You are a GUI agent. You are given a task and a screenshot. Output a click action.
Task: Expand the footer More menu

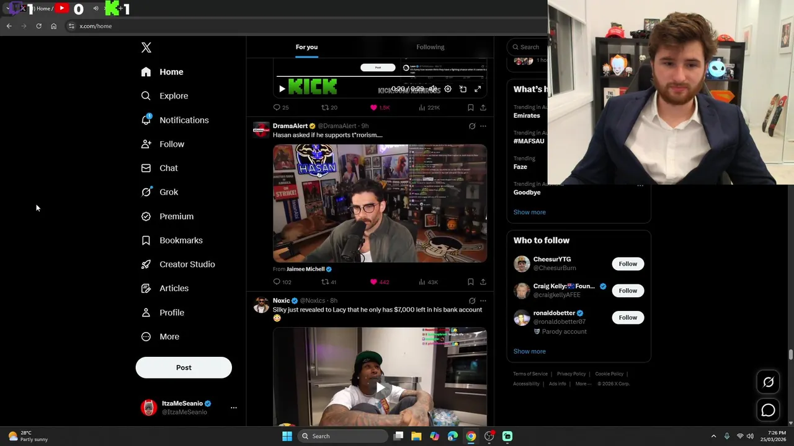click(583, 384)
